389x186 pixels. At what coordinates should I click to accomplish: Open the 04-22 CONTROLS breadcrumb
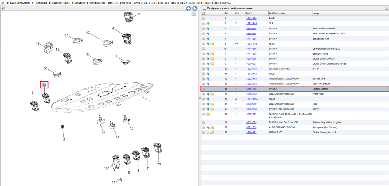205,3
